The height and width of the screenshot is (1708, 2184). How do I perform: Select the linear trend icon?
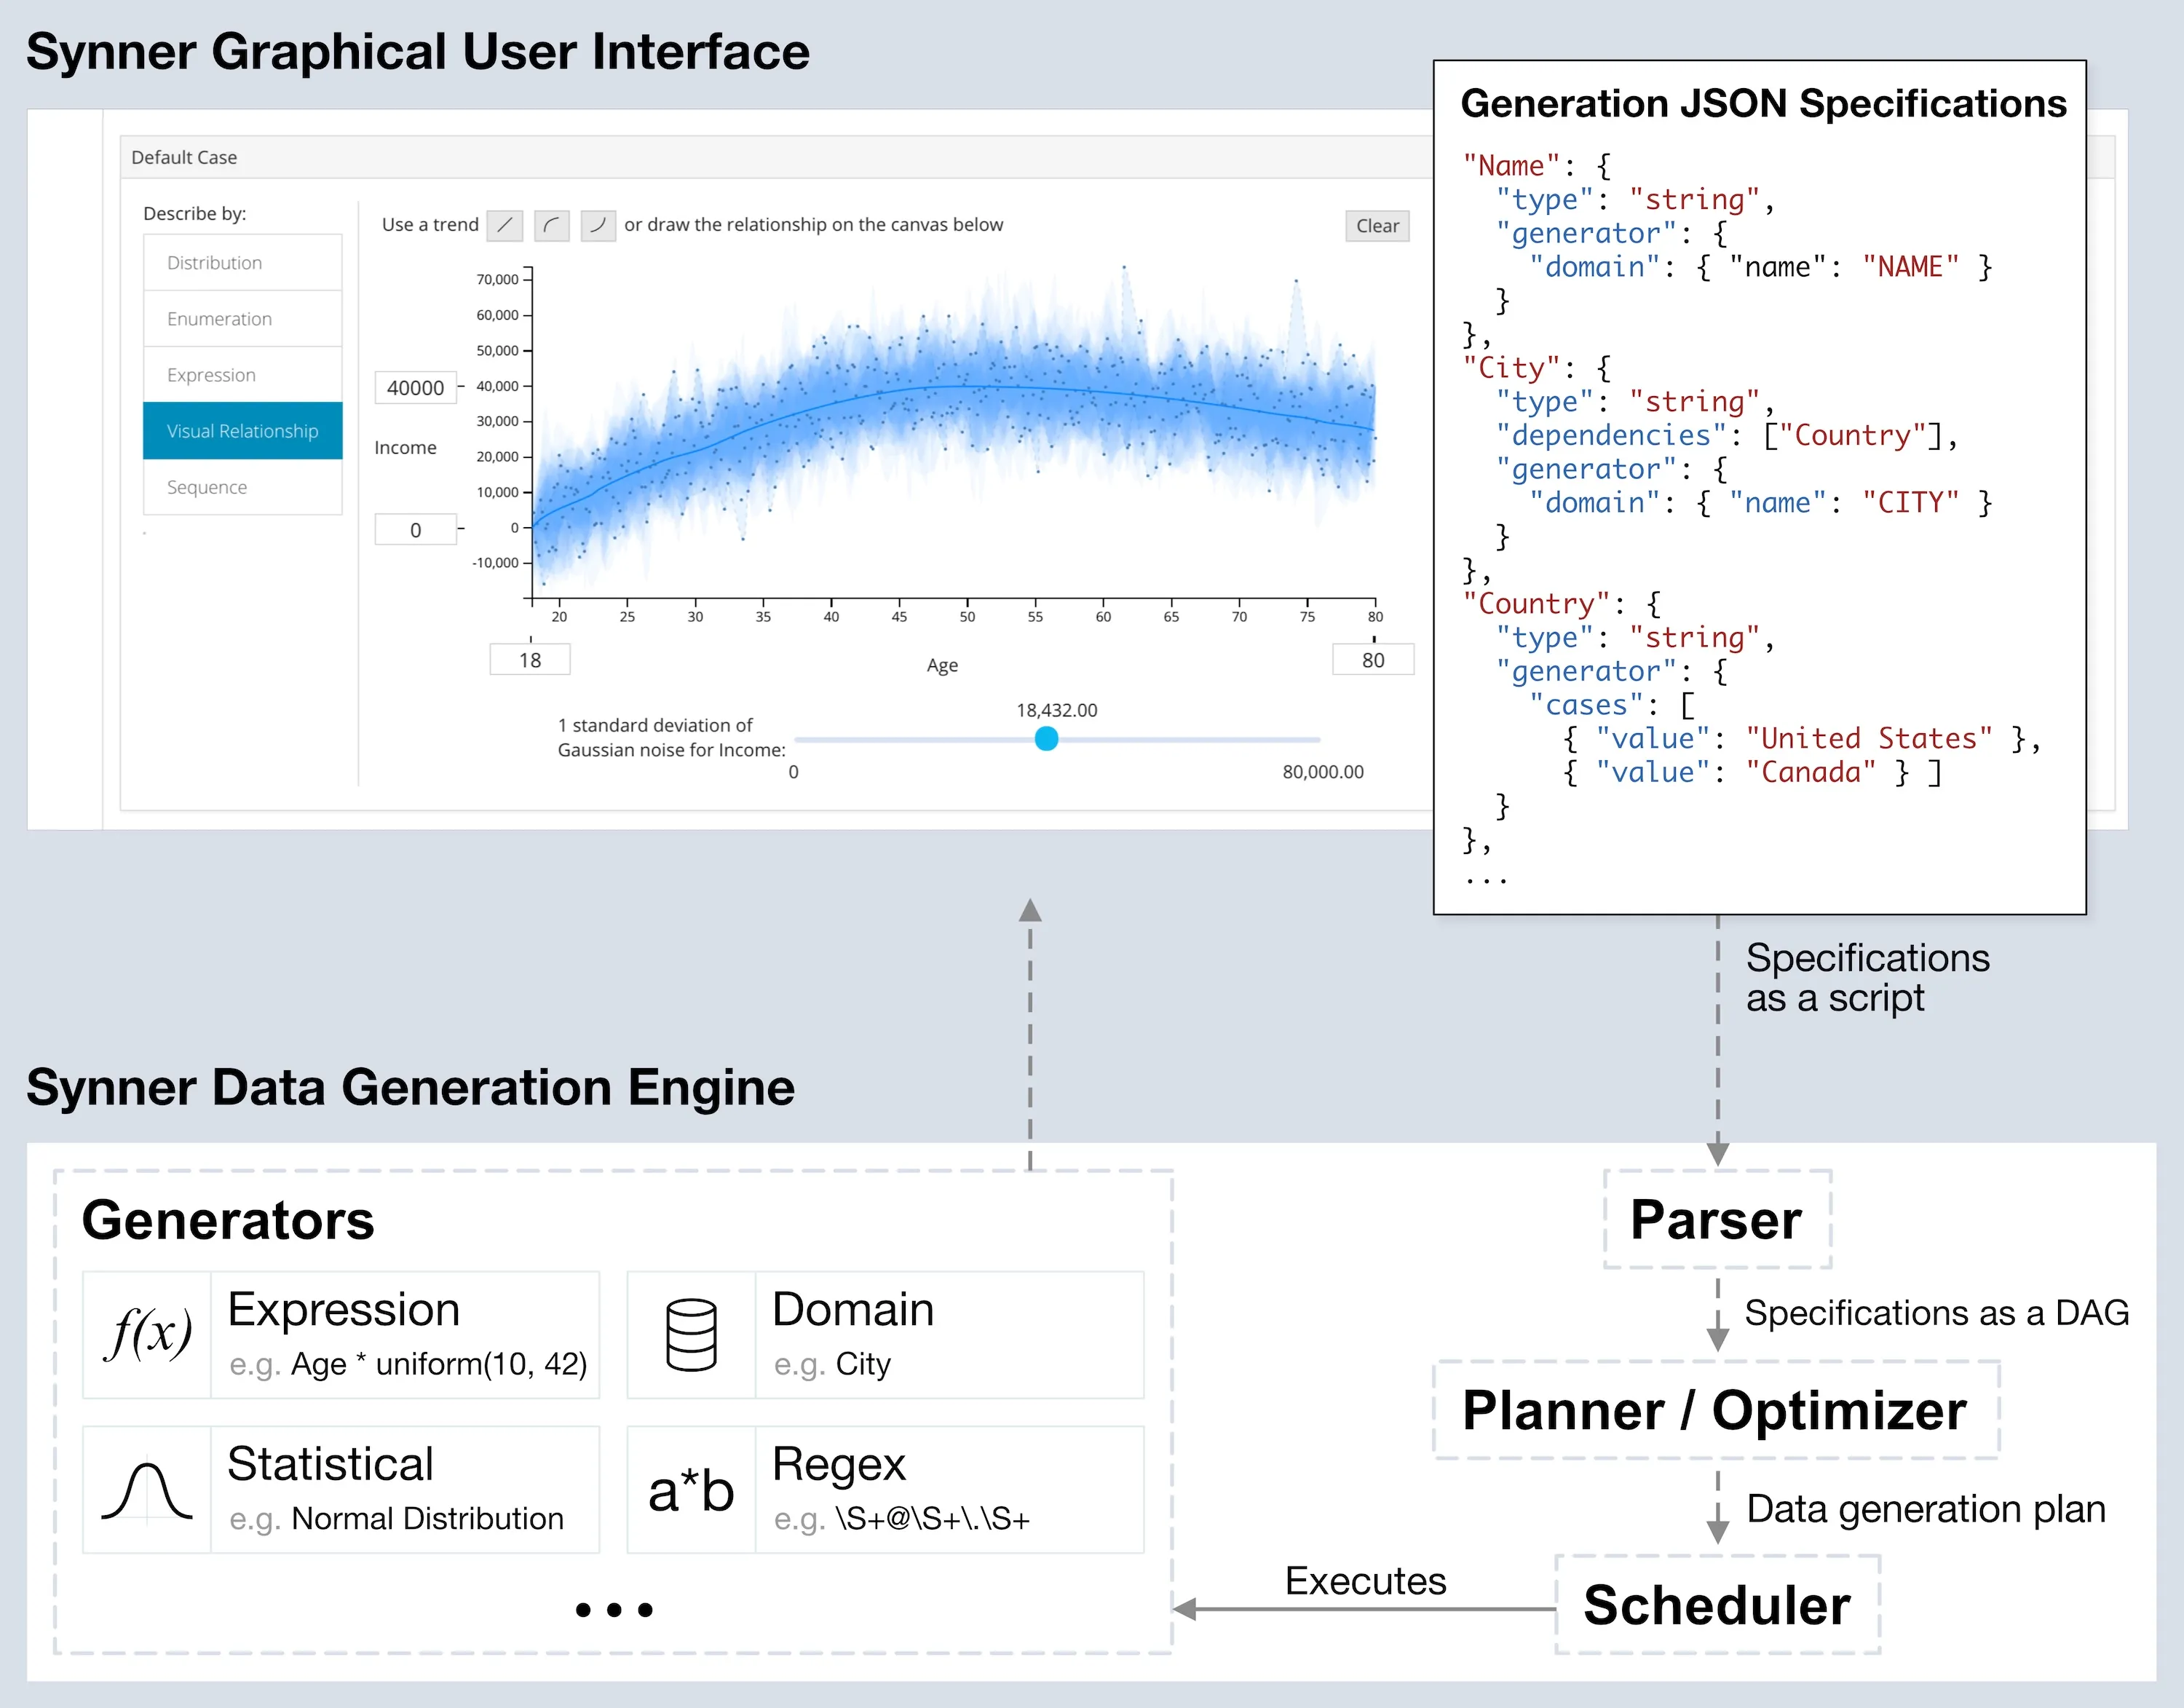click(x=505, y=226)
